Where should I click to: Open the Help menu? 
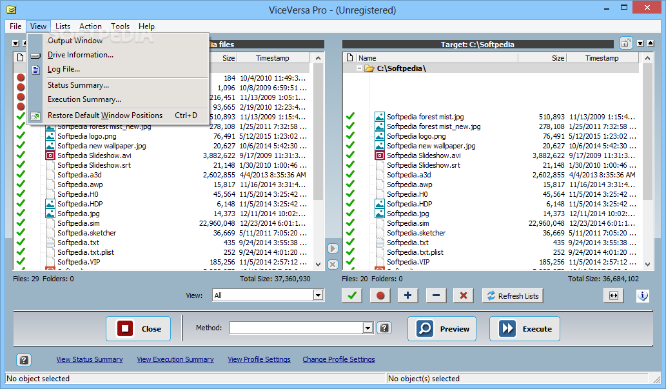point(146,26)
